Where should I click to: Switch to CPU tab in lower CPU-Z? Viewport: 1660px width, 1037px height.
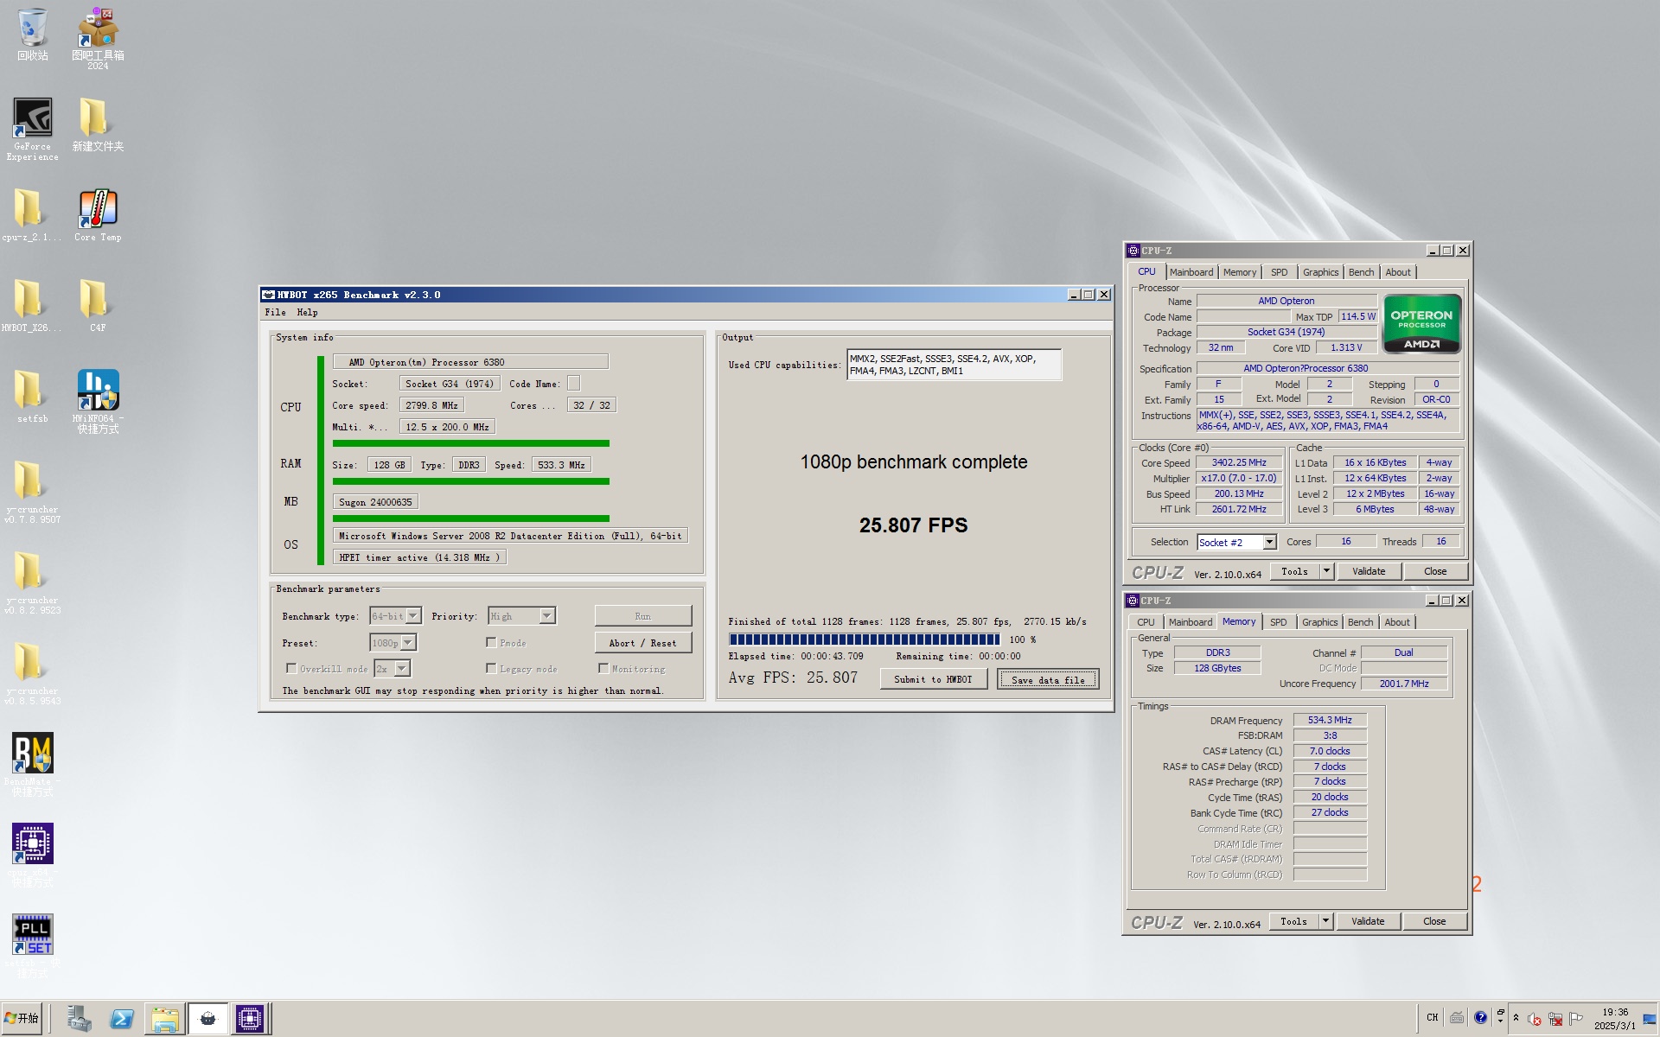[1146, 622]
